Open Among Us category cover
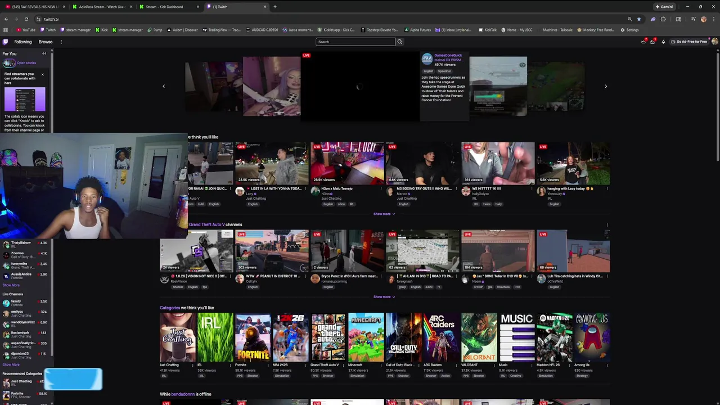This screenshot has height=405, width=720. pyautogui.click(x=592, y=337)
